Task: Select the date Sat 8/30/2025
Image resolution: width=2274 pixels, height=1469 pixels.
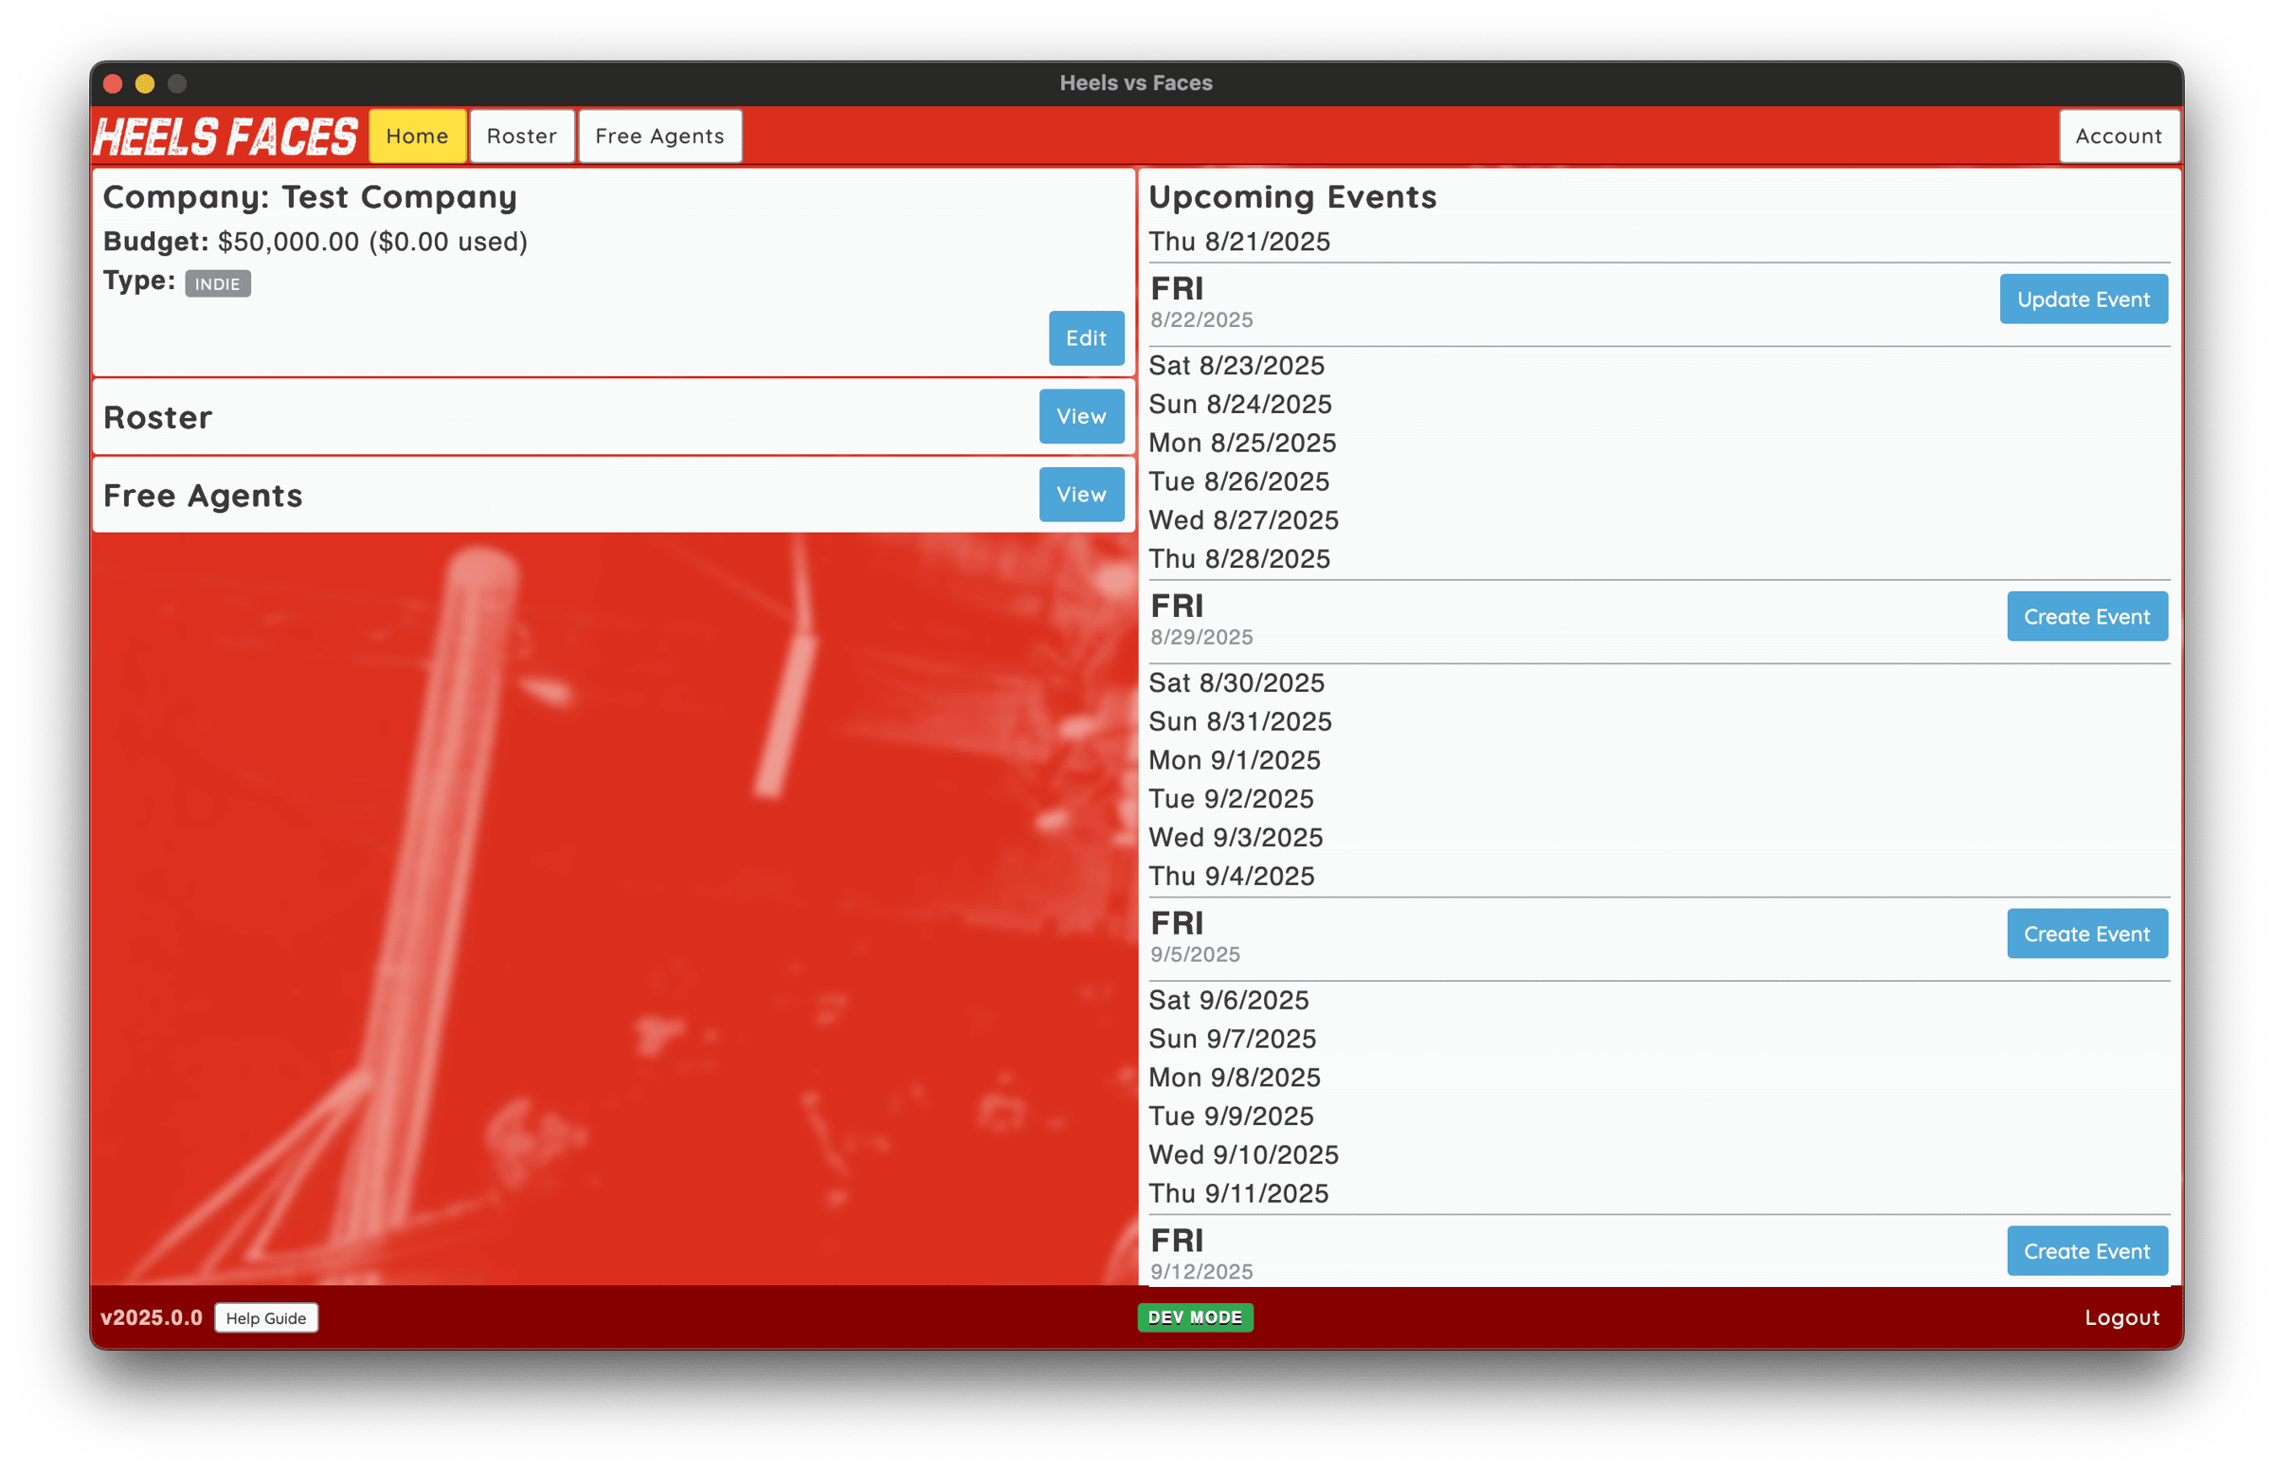Action: [x=1236, y=682]
